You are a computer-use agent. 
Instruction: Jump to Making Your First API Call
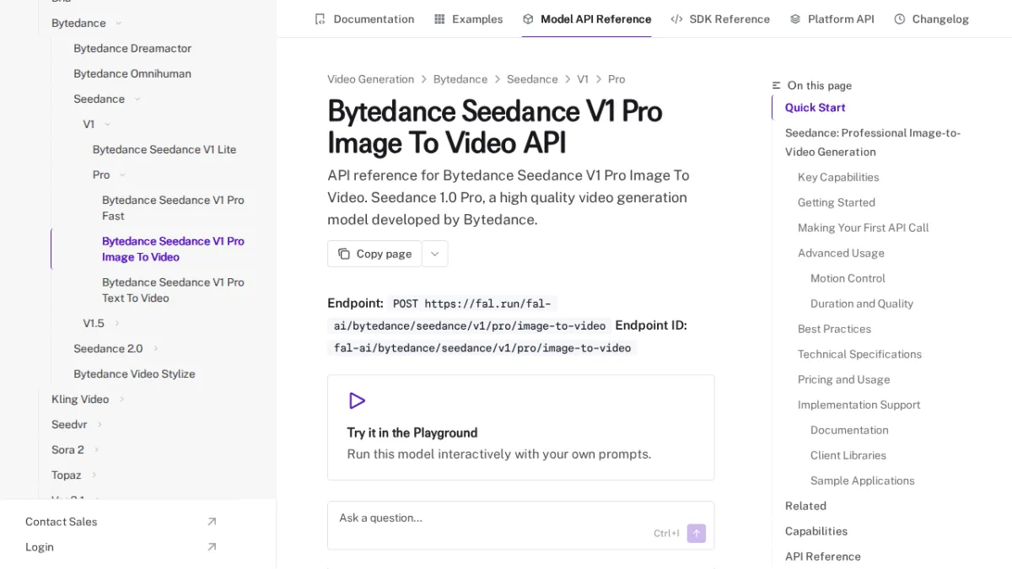click(x=864, y=228)
